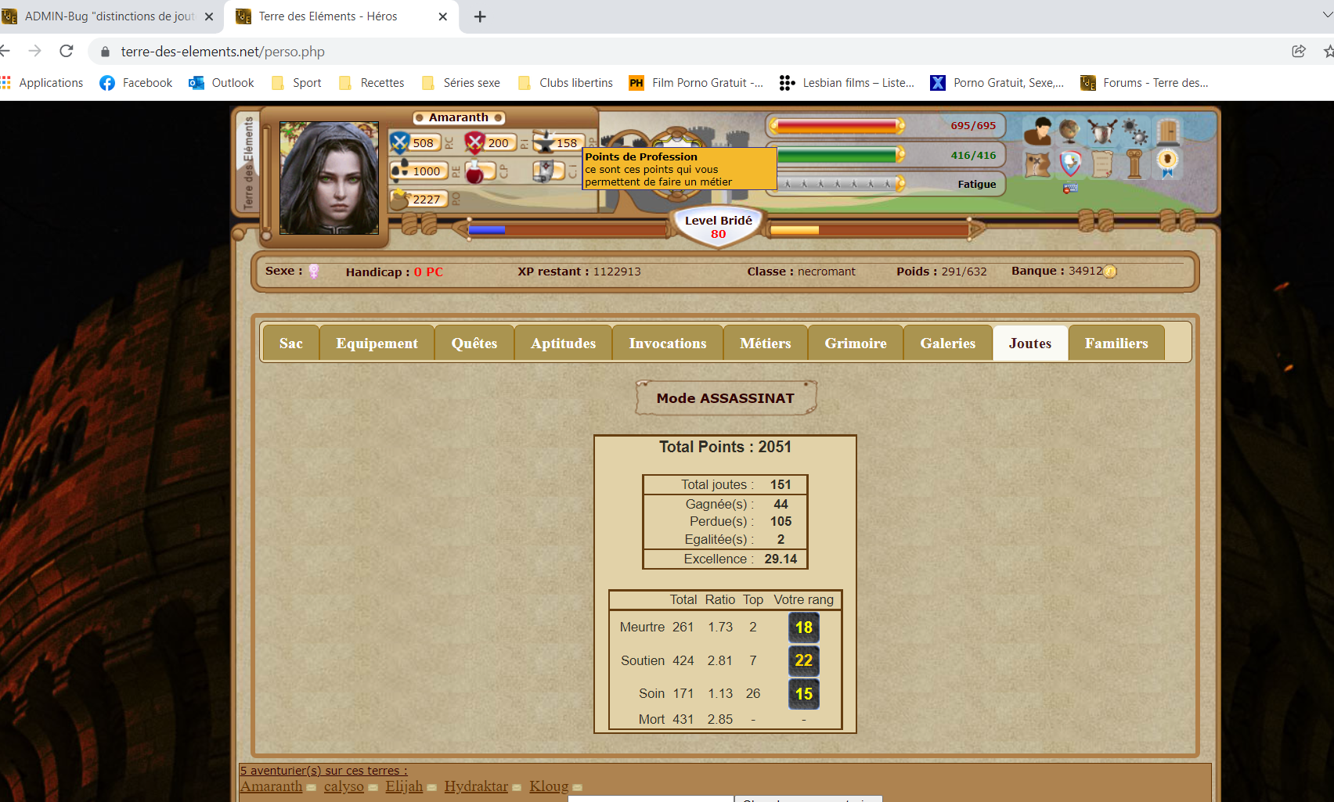
Task: Open the Applications bookmarks shortcut
Action: pyautogui.click(x=42, y=83)
